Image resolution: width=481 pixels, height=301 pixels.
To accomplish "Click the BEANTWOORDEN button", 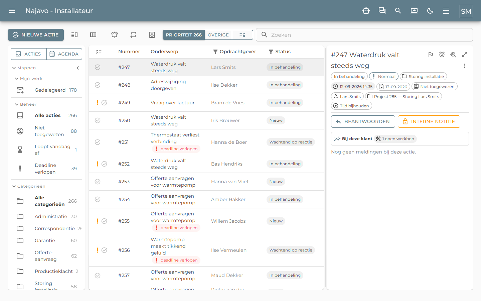I will pyautogui.click(x=363, y=121).
